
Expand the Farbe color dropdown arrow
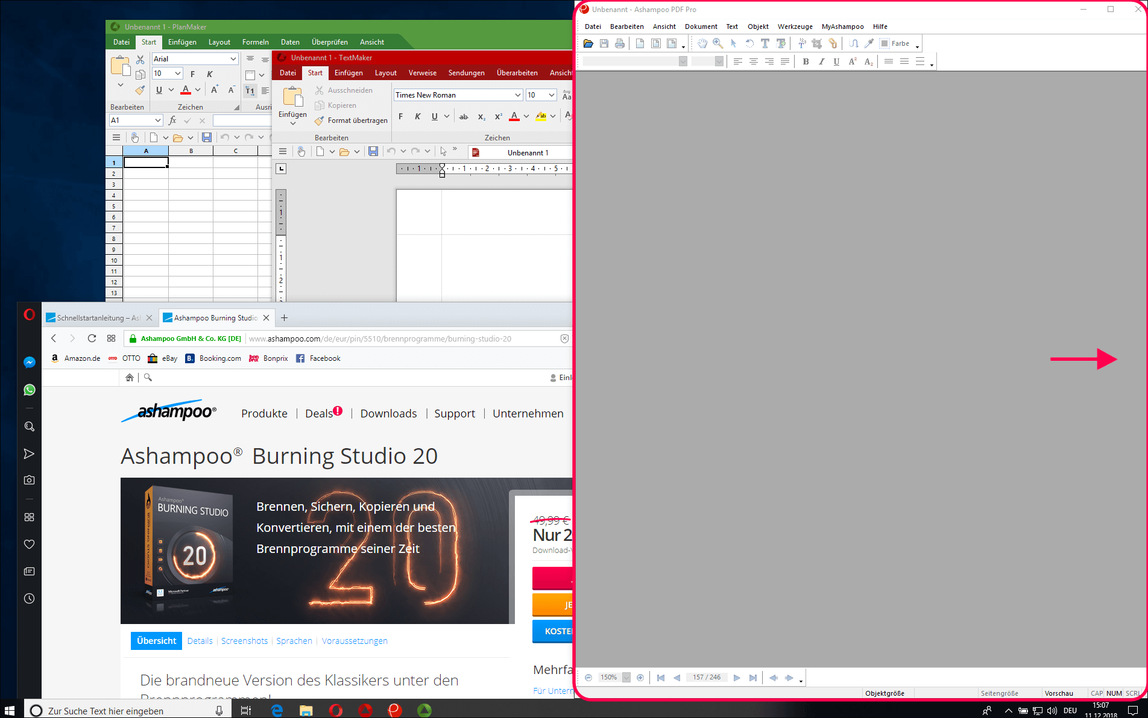[917, 46]
